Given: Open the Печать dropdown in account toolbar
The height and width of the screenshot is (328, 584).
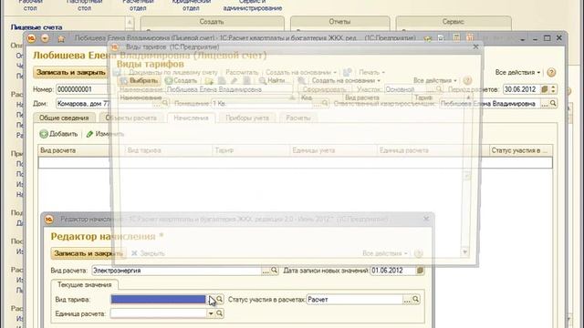Looking at the screenshot, I should tap(371, 72).
